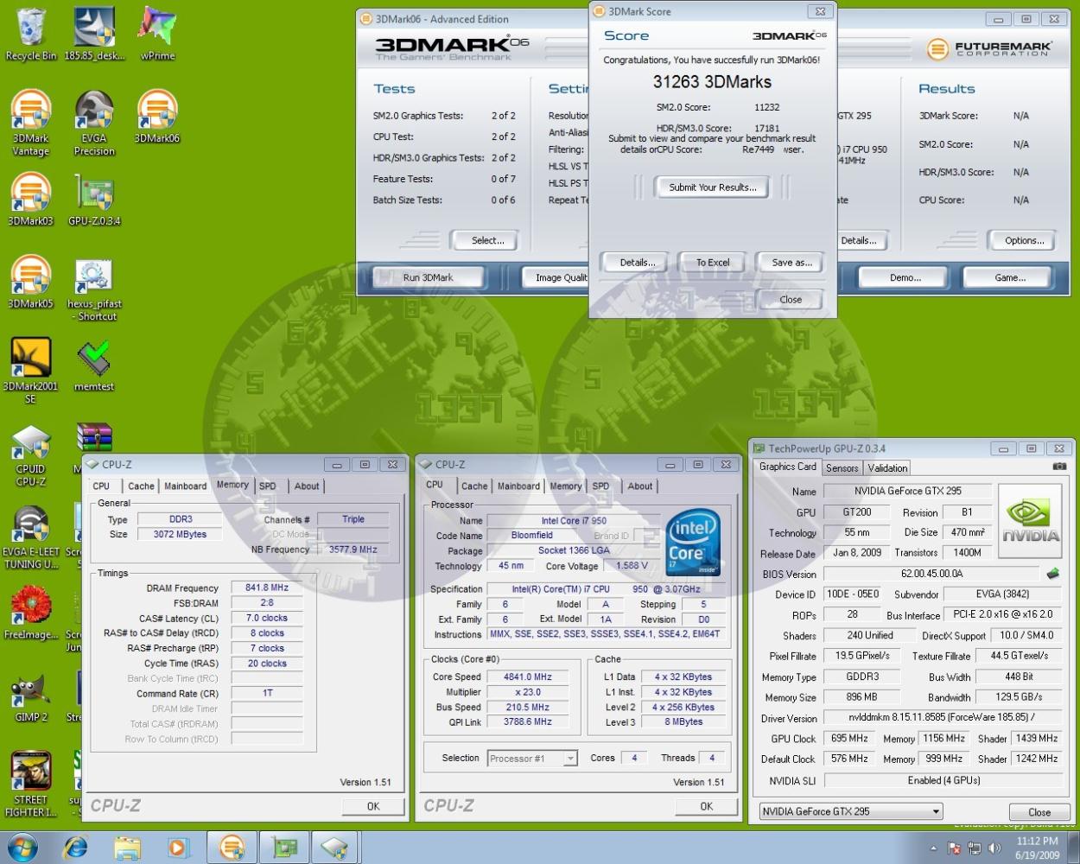Click the volume speaker tray icon
Image resolution: width=1080 pixels, height=864 pixels.
(994, 848)
